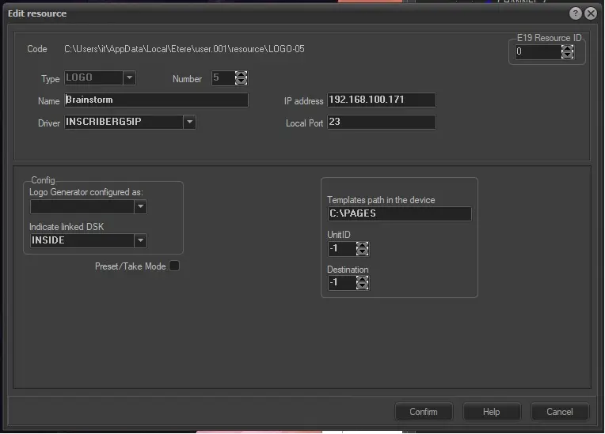Click the Templates path in the device field
The width and height of the screenshot is (605, 434).
click(x=399, y=214)
